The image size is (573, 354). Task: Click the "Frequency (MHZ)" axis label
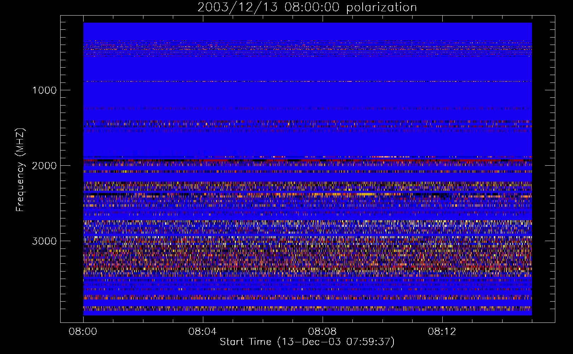coord(20,170)
